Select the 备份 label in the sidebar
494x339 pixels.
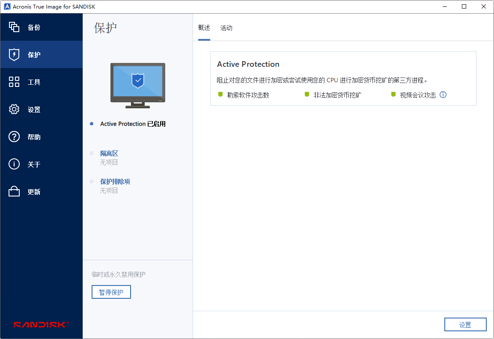point(34,27)
